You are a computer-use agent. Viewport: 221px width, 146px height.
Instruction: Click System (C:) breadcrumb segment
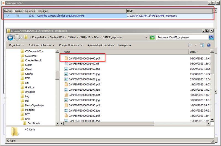point(57,37)
